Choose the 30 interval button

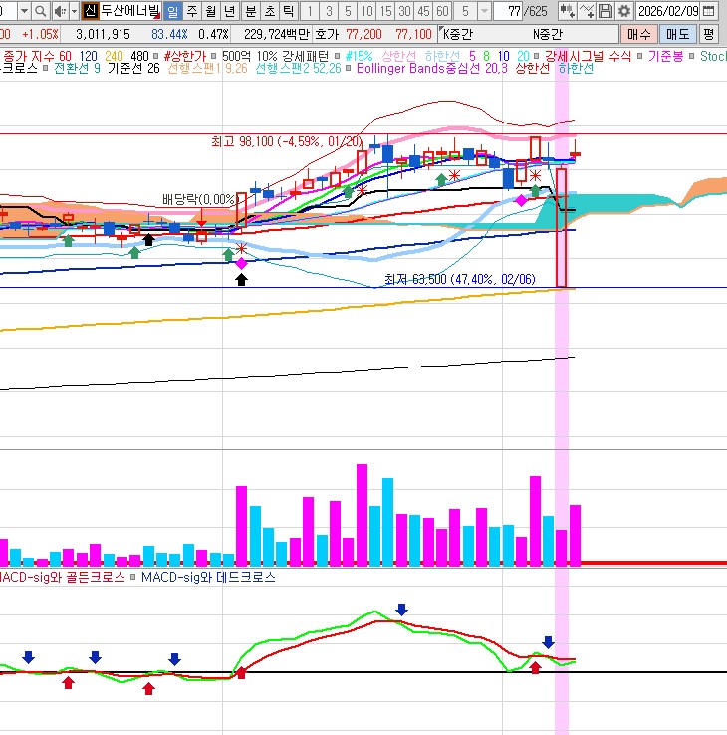[404, 11]
